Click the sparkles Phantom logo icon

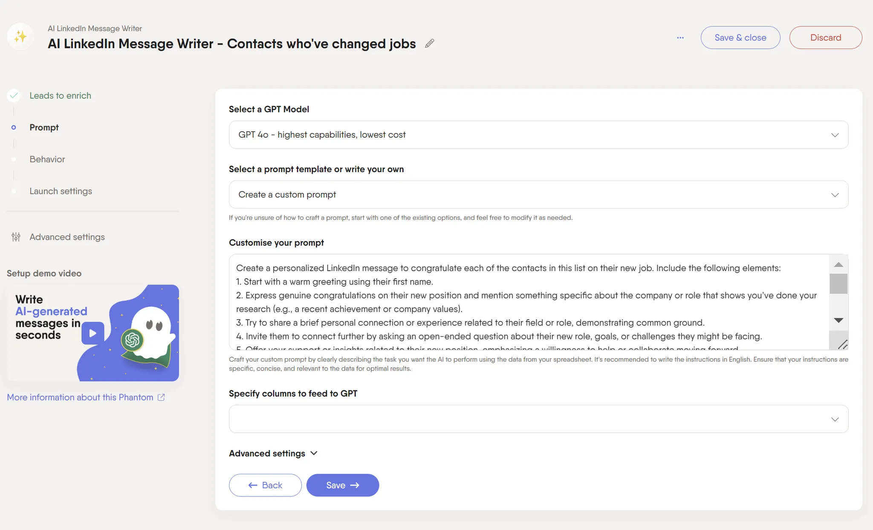(20, 37)
